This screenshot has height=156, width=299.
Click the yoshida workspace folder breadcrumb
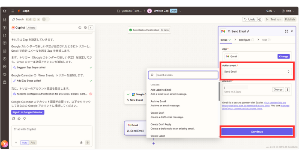(x=129, y=11)
